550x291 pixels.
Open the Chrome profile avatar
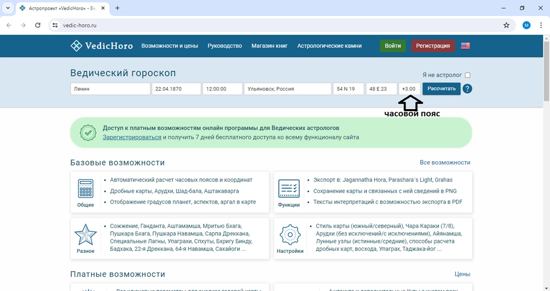click(526, 25)
